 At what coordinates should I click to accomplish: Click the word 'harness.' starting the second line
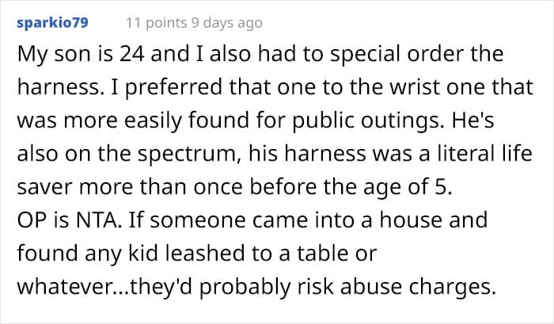point(61,86)
